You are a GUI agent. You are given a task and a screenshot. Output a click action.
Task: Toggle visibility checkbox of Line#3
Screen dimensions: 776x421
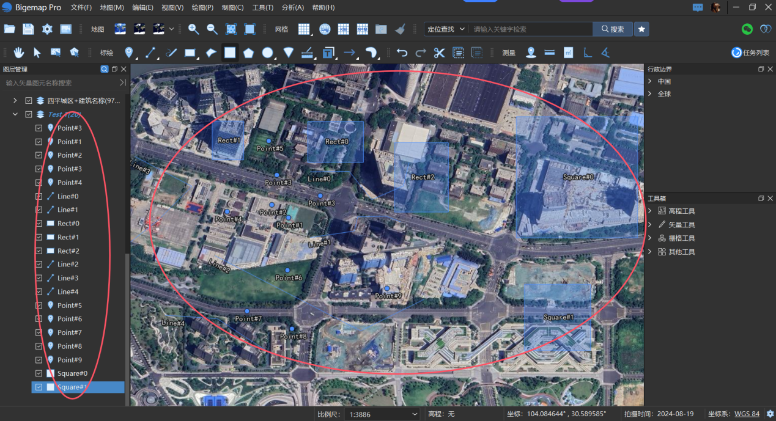(x=39, y=278)
